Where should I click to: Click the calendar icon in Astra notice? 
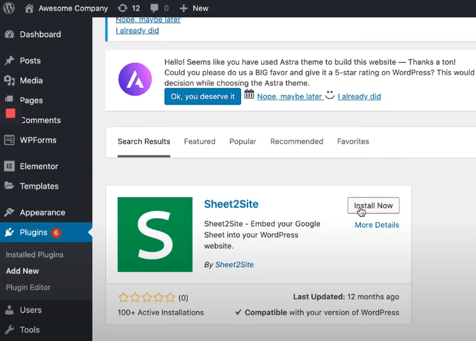249,94
